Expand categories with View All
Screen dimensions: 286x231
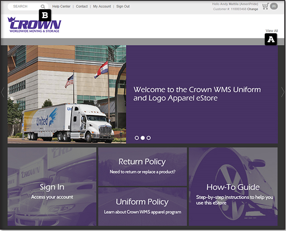(x=272, y=31)
